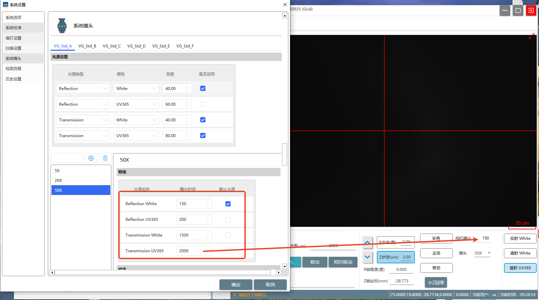
Task: Click the red exit icon at top right
Action: click(x=531, y=10)
